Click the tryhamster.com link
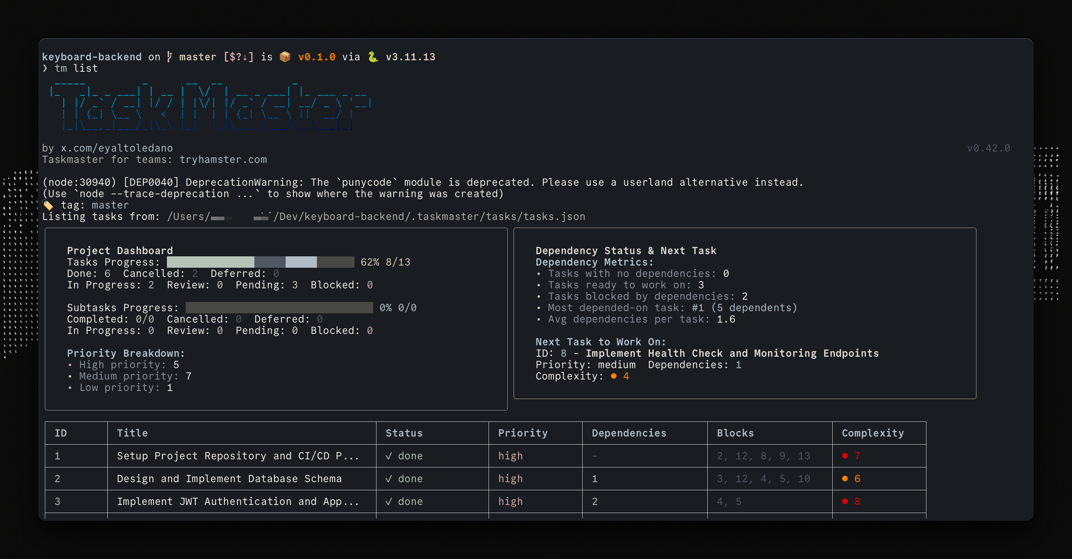The image size is (1072, 559). [x=223, y=159]
